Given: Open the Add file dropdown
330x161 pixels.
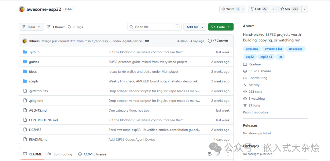Looking at the screenshot, I should pos(195,27).
